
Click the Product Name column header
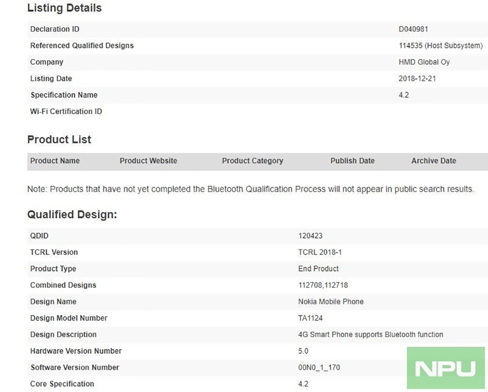tap(55, 161)
